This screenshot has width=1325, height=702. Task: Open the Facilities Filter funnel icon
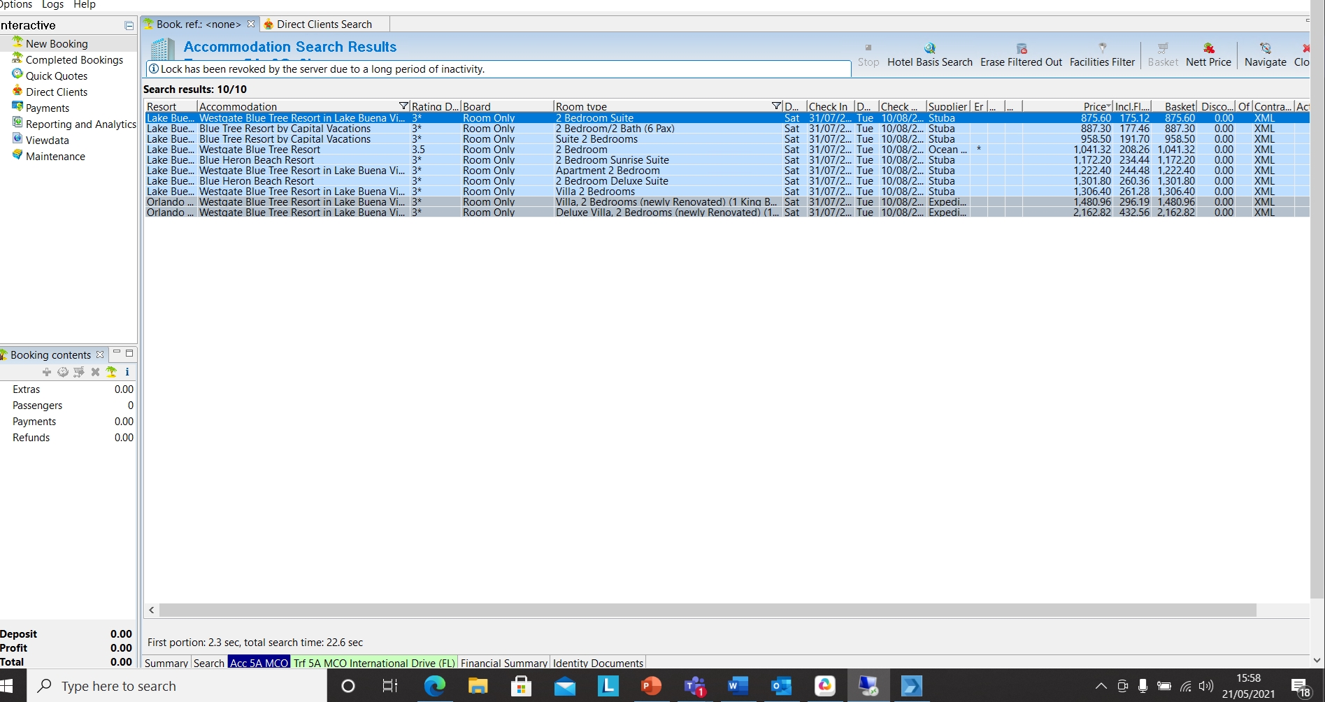click(1103, 48)
